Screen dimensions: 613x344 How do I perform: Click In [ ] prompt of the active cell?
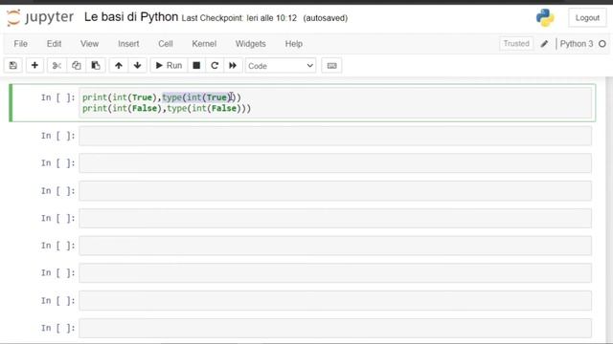click(57, 97)
